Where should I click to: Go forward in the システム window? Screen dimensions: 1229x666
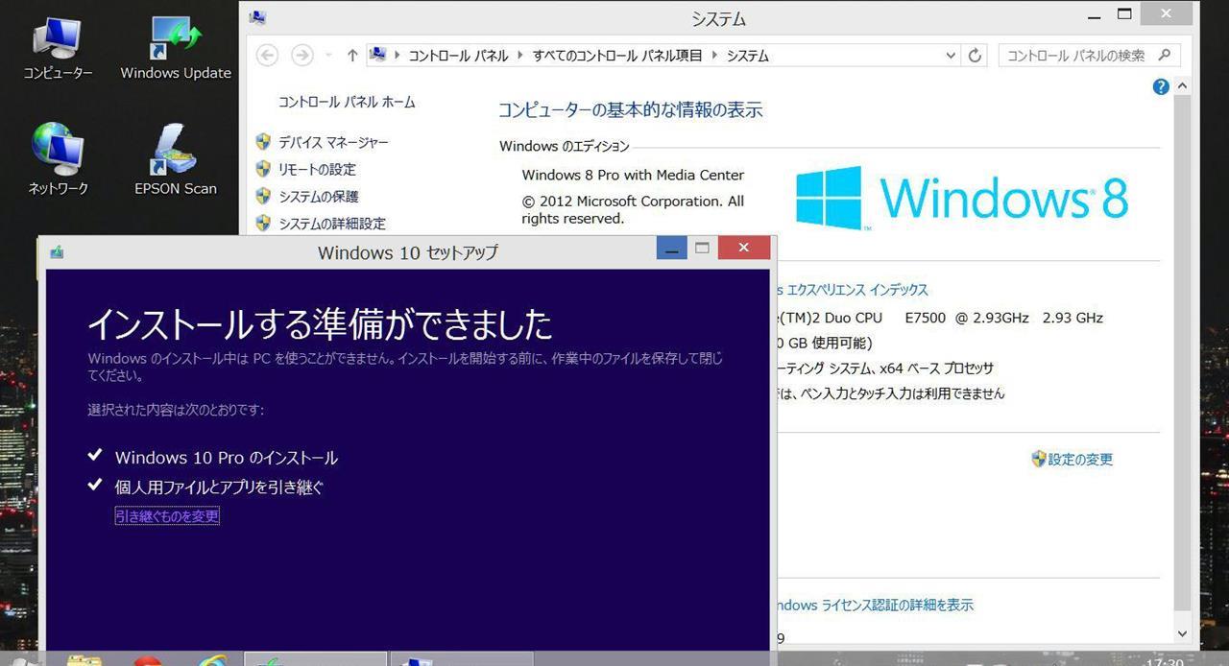tap(301, 56)
